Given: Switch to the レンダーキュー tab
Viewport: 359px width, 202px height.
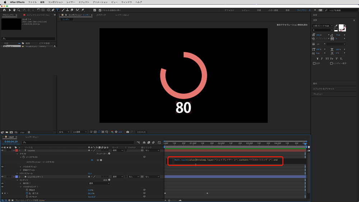Looking at the screenshot, I should (32, 137).
